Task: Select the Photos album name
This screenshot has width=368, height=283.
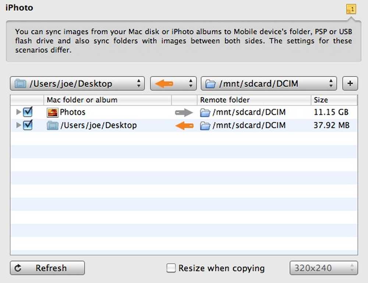Action: (x=72, y=112)
